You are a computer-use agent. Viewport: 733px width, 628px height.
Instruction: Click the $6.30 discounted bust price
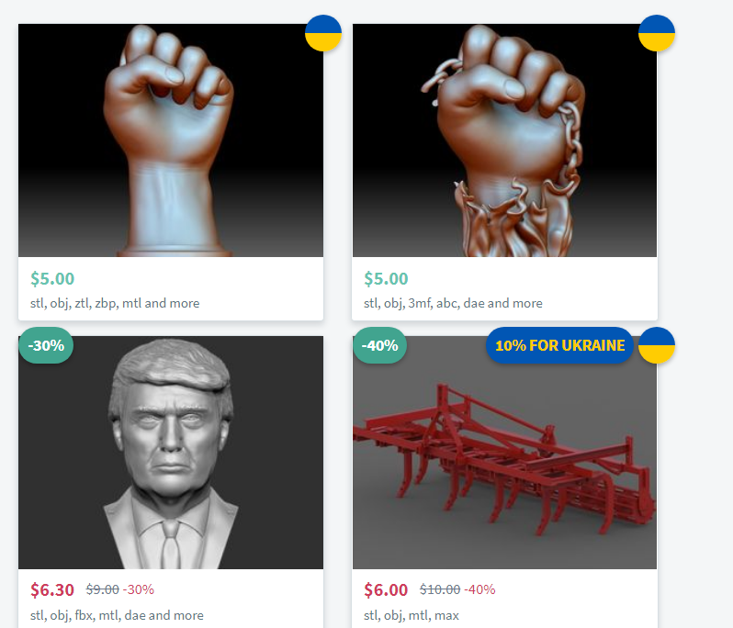52,589
